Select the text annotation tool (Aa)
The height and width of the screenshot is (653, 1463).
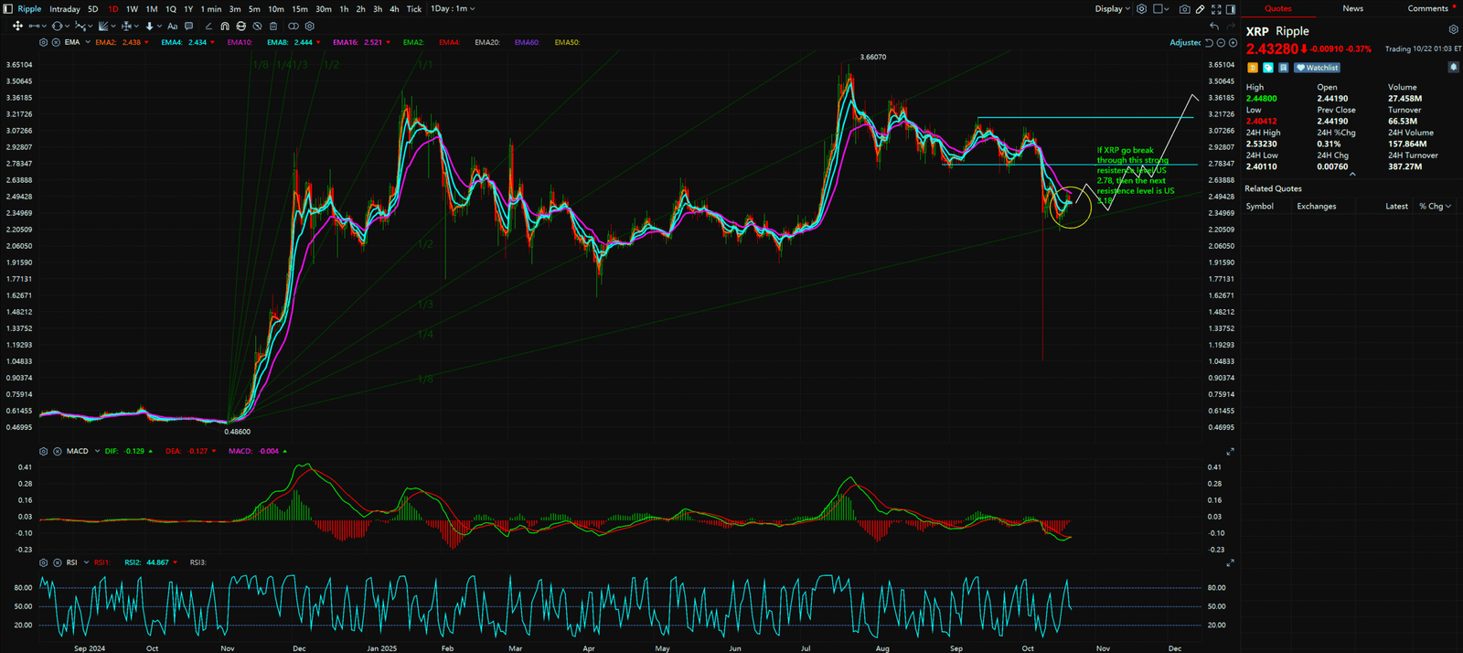pos(172,27)
